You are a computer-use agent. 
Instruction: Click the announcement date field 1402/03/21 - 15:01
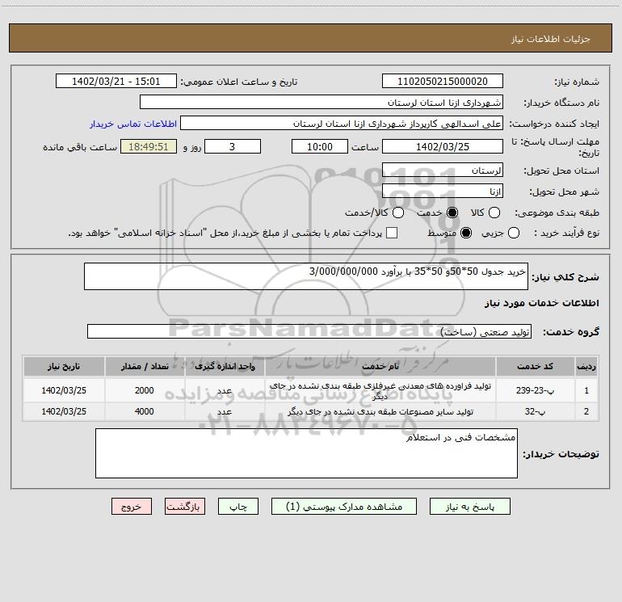(x=116, y=81)
